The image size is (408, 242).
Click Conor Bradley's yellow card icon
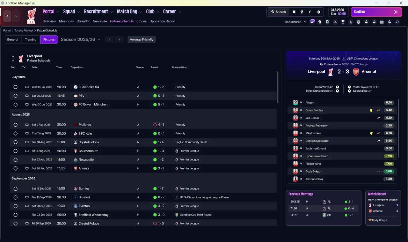click(371, 110)
